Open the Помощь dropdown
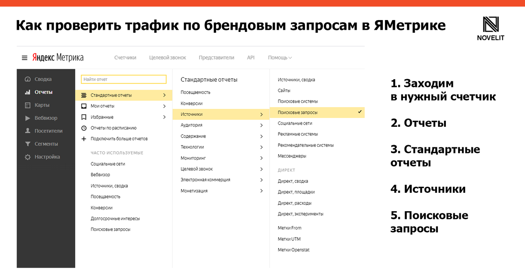This screenshot has height=275, width=525. (x=279, y=57)
